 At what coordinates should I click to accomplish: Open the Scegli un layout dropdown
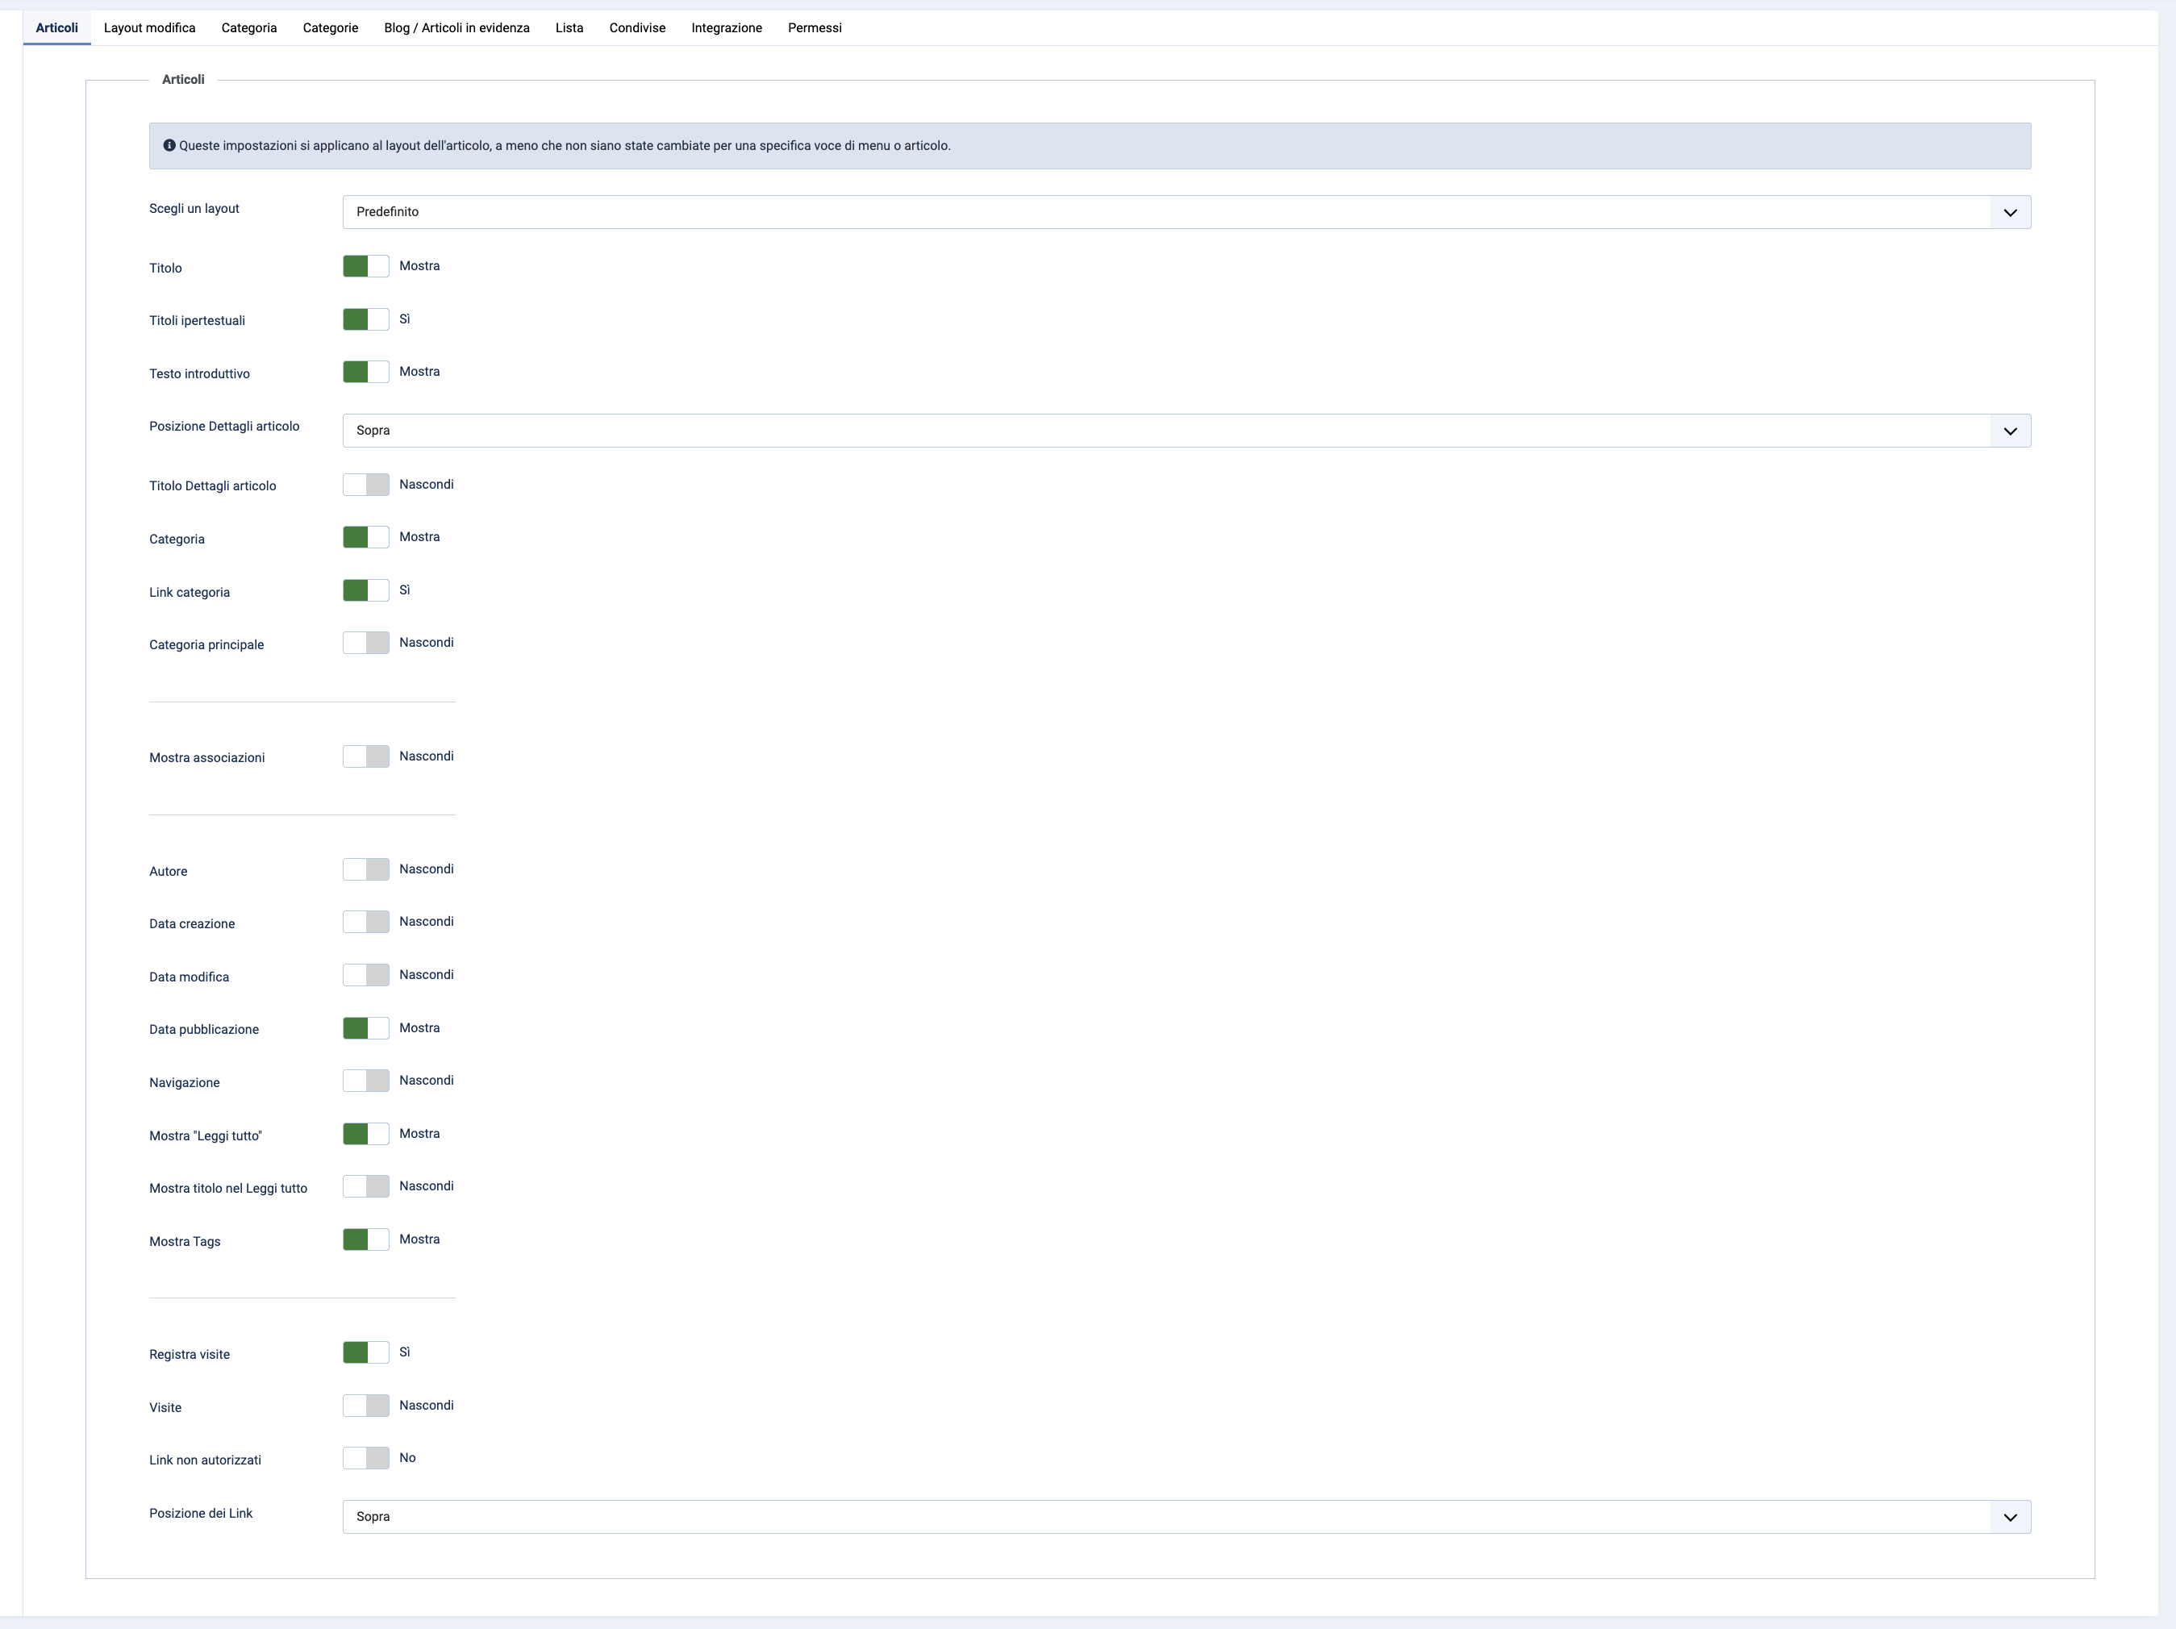point(1186,212)
